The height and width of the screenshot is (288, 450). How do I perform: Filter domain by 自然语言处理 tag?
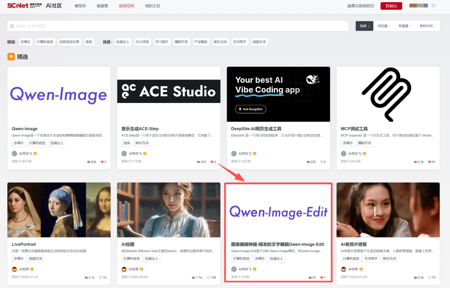click(x=70, y=42)
